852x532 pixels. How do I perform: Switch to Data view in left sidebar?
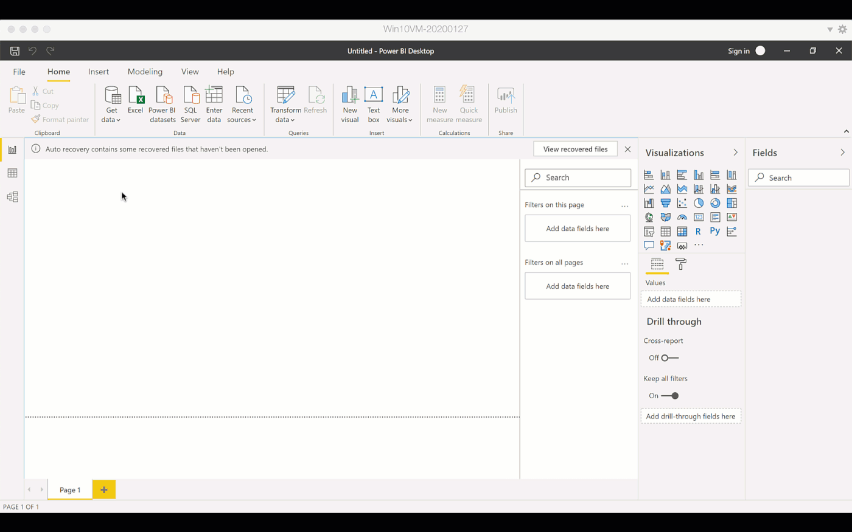point(12,173)
